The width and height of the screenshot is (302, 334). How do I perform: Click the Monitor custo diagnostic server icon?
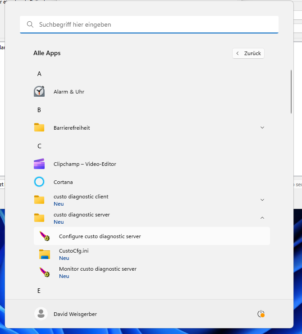tap(45, 272)
